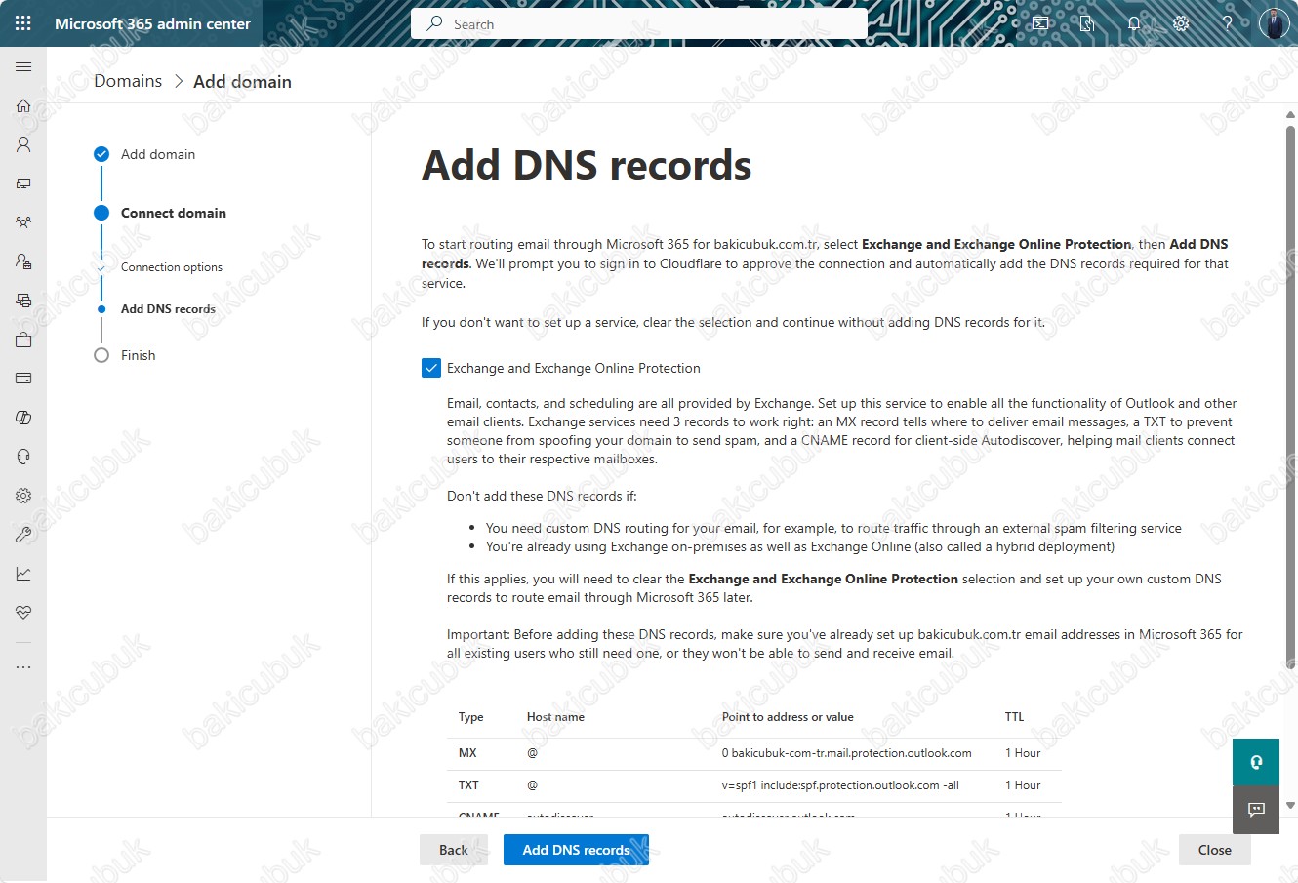Collapse the left navigation hamburger menu
Viewport: 1298px width, 883px height.
23,66
